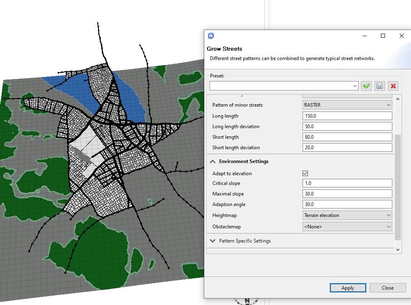Click the Short length deviation field
Viewport: 411px width, 305px height.
pyautogui.click(x=347, y=147)
